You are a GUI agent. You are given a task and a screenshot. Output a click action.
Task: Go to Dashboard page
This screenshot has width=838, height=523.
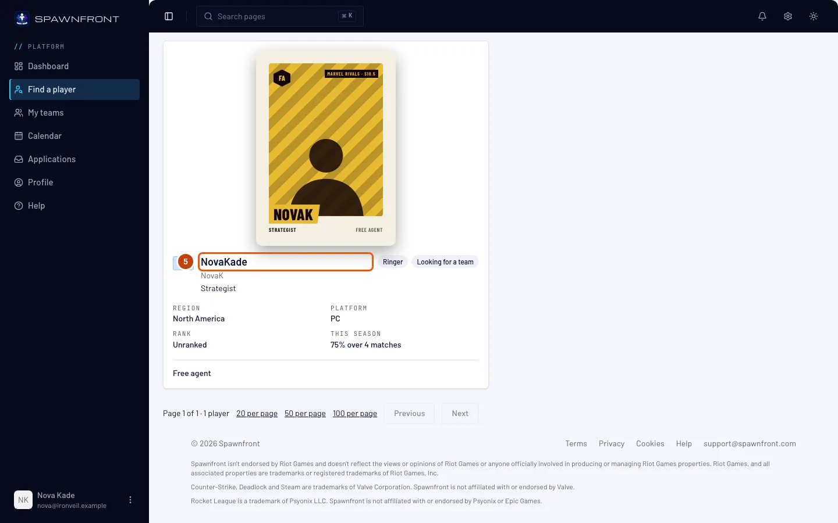[74, 66]
